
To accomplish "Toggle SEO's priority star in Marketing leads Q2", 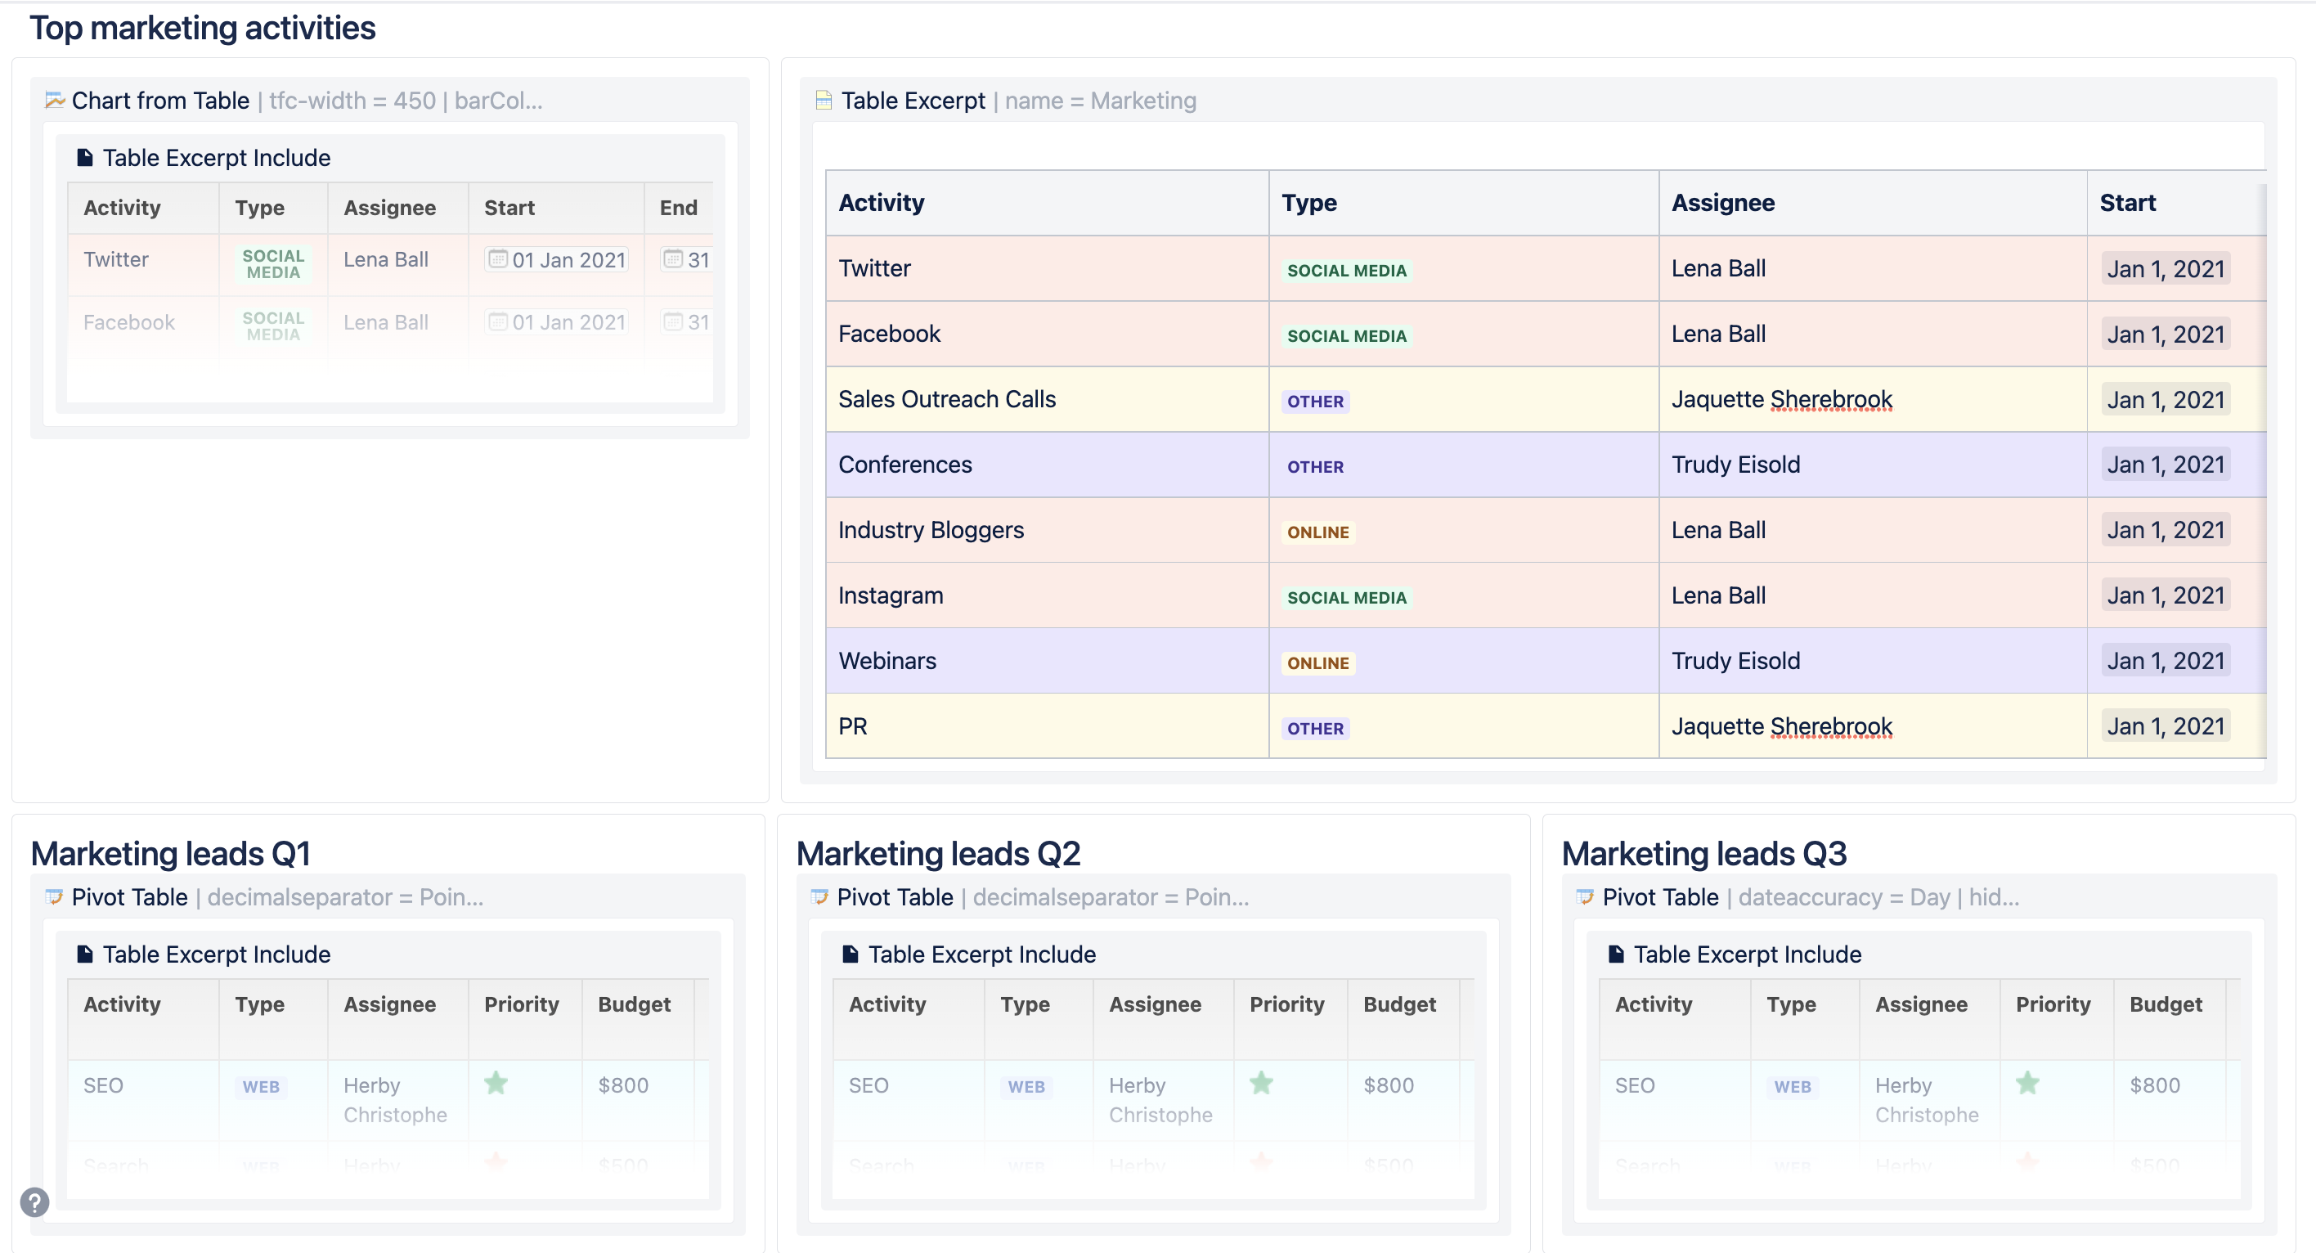I will [x=1261, y=1084].
